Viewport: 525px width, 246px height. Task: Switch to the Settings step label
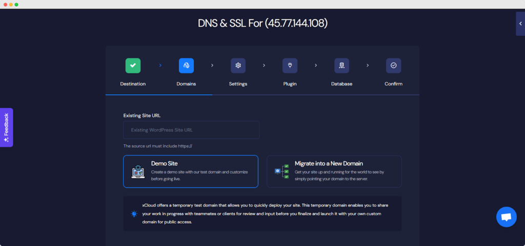[x=238, y=84]
